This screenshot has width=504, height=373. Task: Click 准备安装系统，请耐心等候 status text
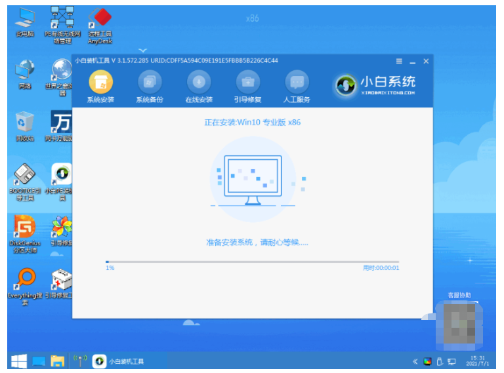coord(257,243)
